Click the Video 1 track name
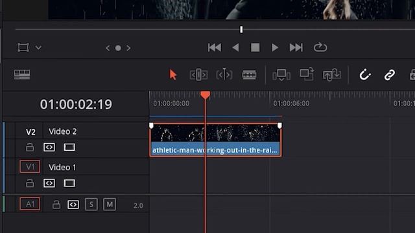Viewport: 415px width, 233px height. pos(62,168)
